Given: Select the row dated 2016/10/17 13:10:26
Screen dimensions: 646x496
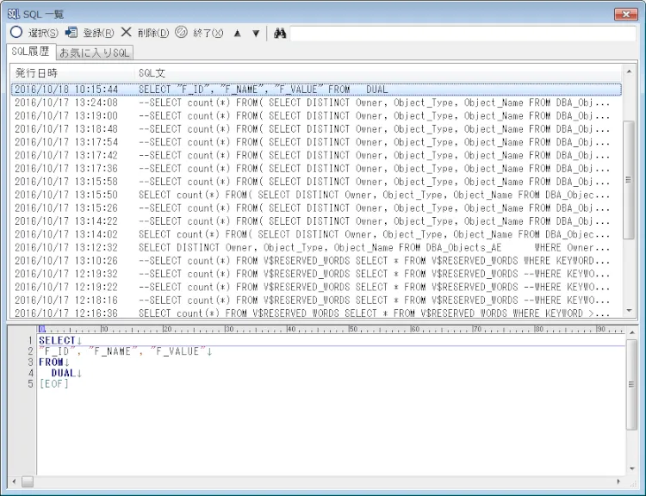Looking at the screenshot, I should click(x=316, y=261).
